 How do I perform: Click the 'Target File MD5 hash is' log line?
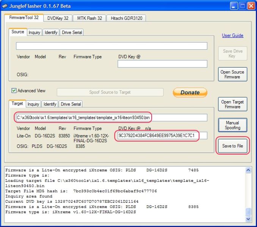coord(81,191)
